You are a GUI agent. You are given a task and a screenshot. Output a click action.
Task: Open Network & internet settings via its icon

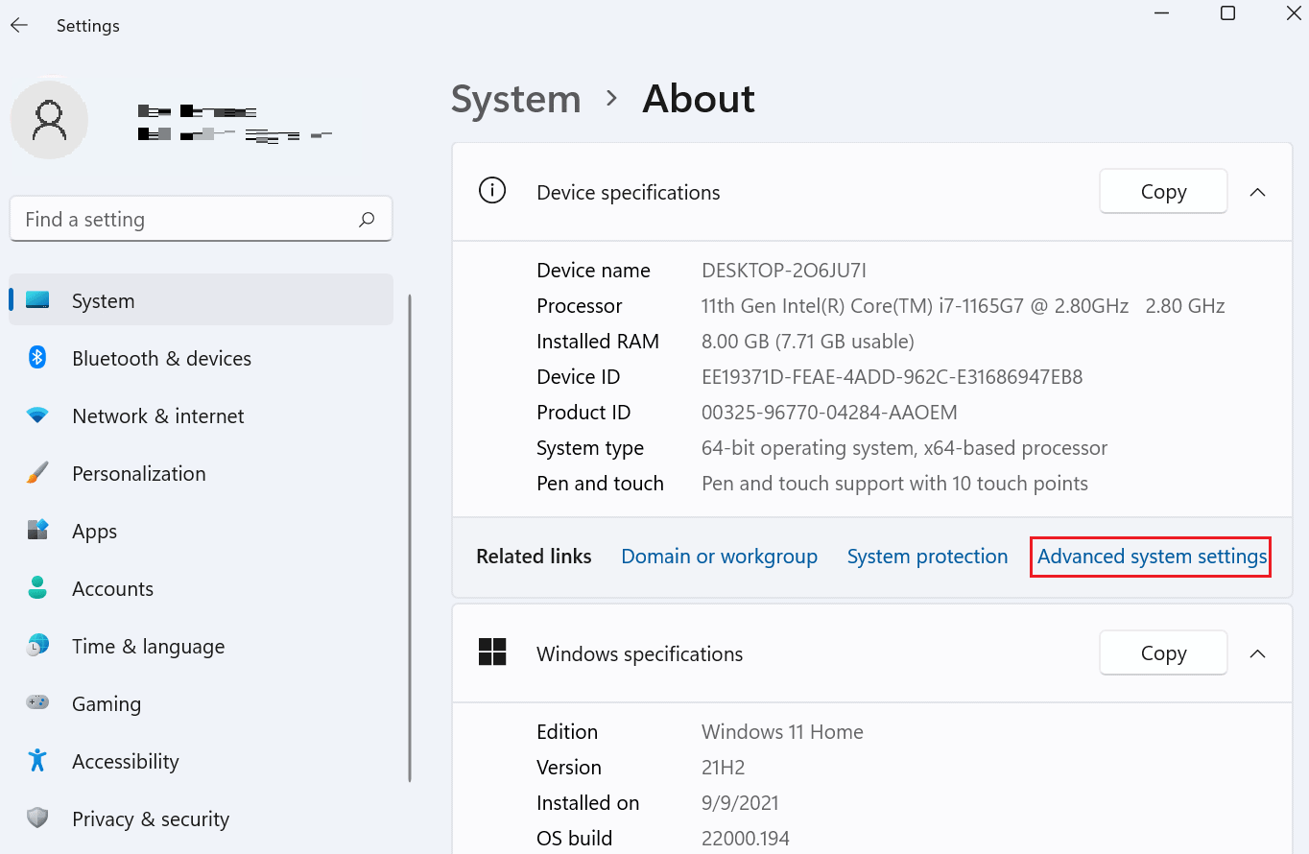(36, 415)
